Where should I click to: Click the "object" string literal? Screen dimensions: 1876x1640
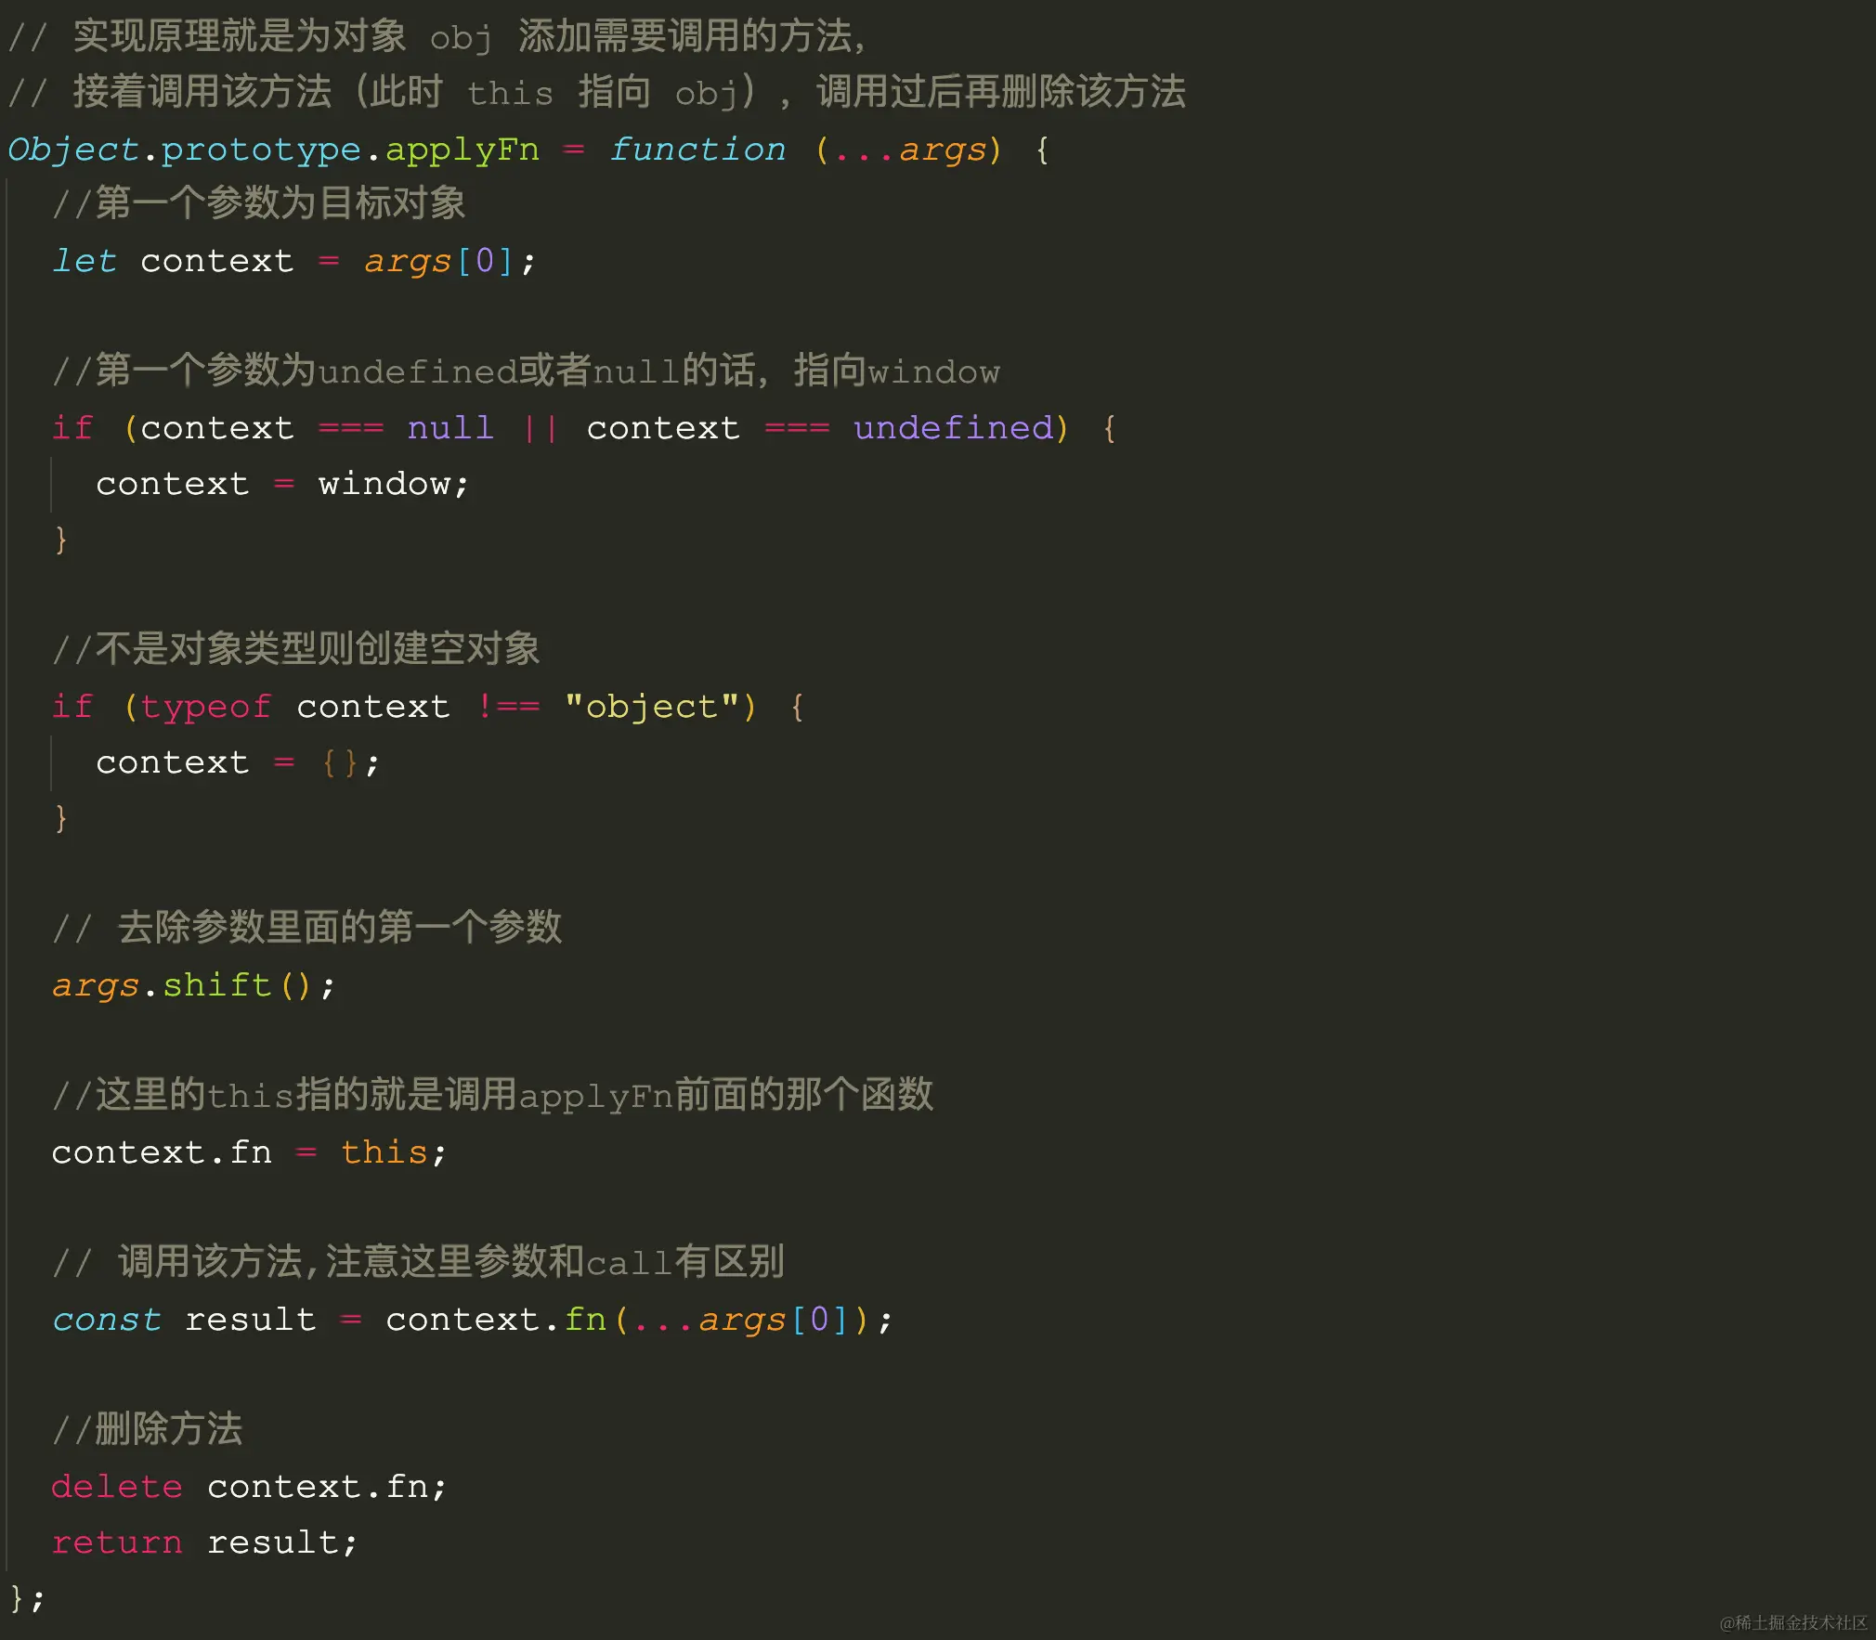(x=651, y=707)
